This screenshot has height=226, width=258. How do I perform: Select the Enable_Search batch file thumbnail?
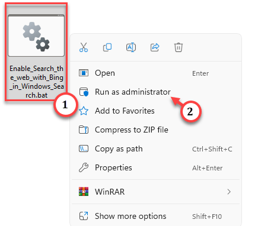[x=36, y=35]
